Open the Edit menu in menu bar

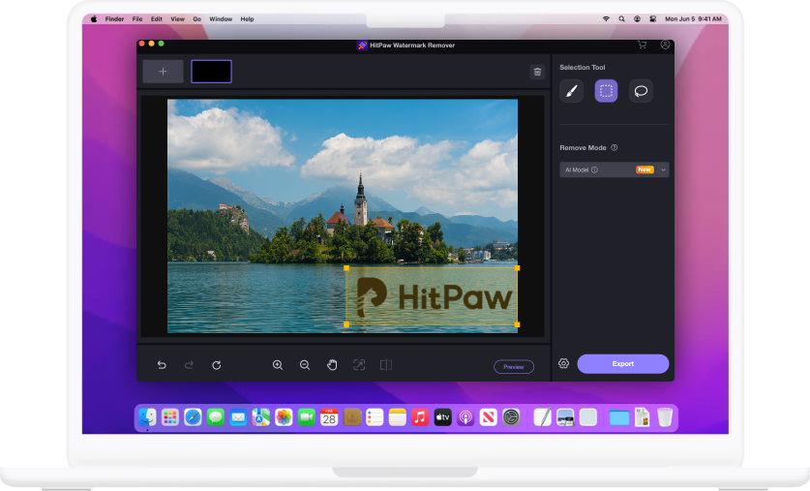(x=156, y=18)
